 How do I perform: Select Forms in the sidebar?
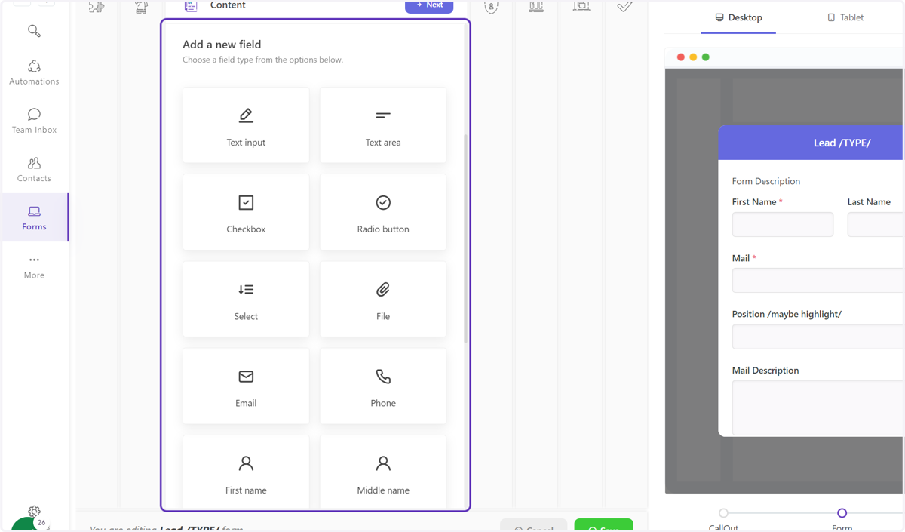click(34, 217)
